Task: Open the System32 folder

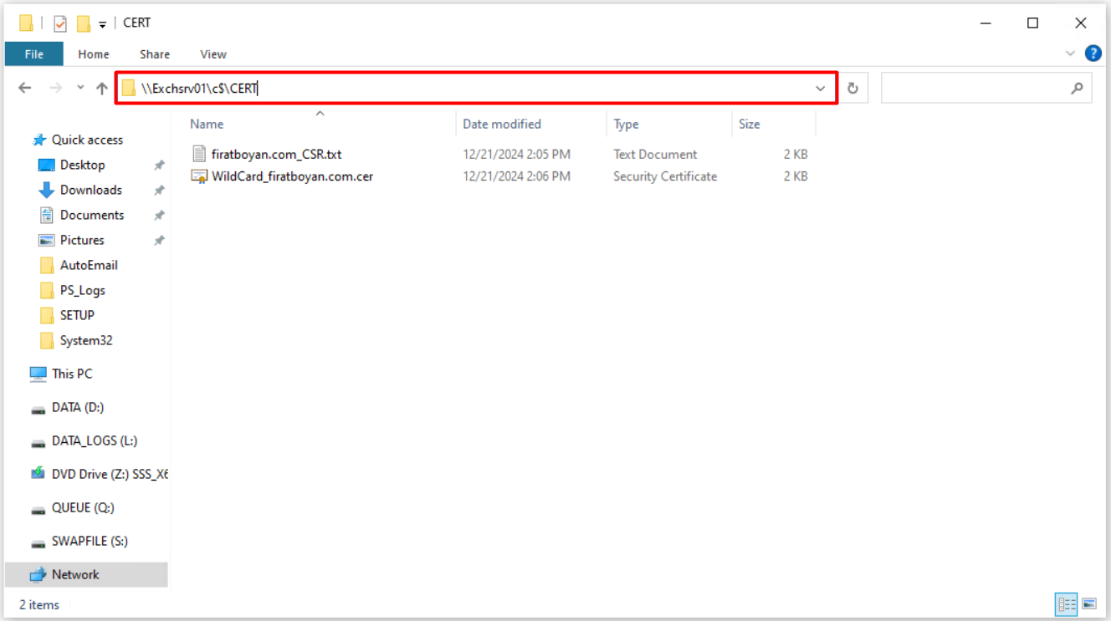Action: (x=85, y=340)
